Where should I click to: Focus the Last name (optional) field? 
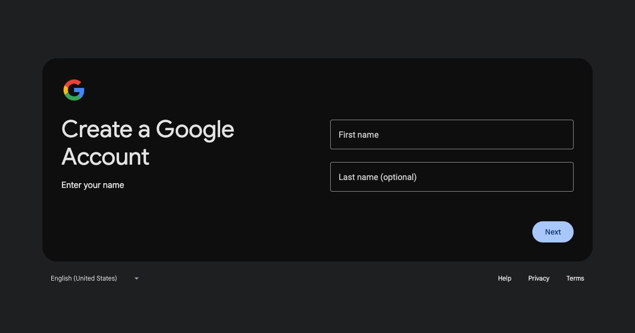tap(452, 177)
